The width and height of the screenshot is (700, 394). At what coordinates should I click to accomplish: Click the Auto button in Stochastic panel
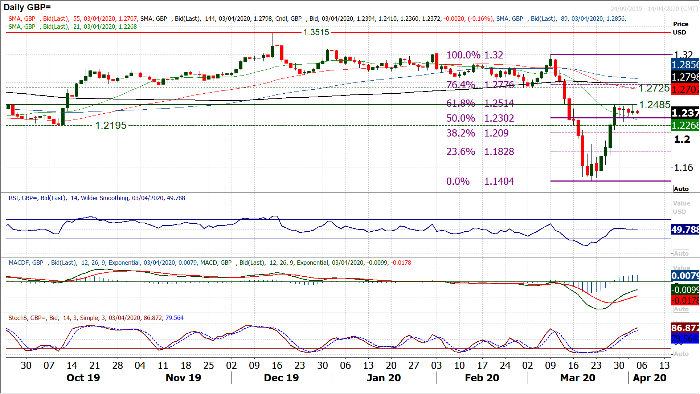point(681,354)
